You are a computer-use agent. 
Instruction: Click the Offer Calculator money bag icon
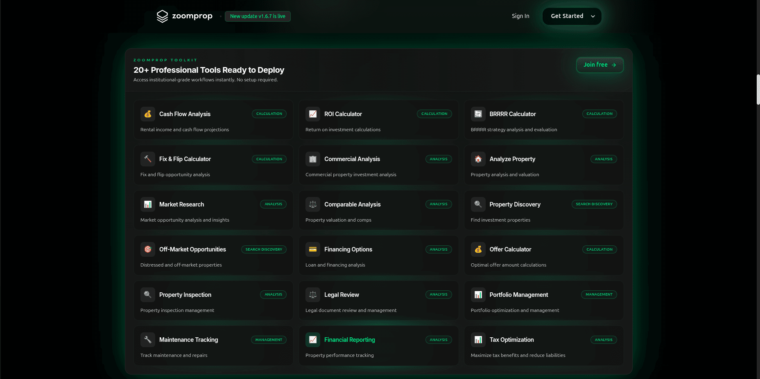tap(478, 249)
